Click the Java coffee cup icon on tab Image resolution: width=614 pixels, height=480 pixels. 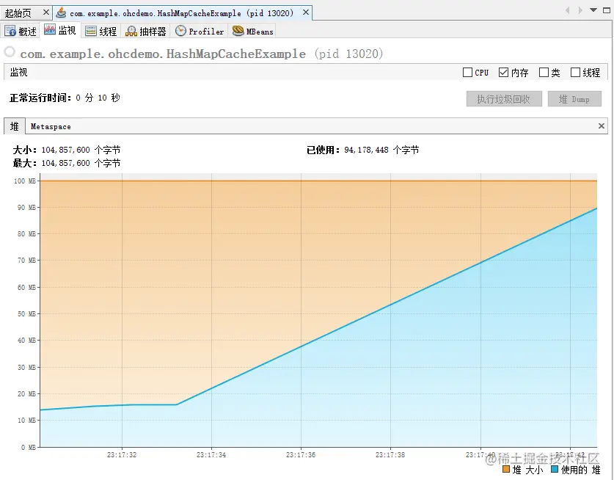coord(61,13)
